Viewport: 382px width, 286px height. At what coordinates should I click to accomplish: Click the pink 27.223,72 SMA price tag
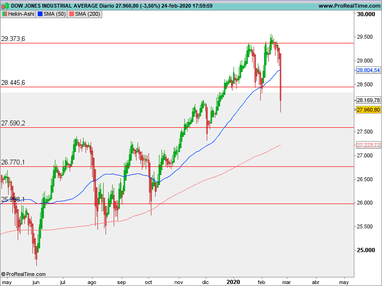click(x=368, y=145)
